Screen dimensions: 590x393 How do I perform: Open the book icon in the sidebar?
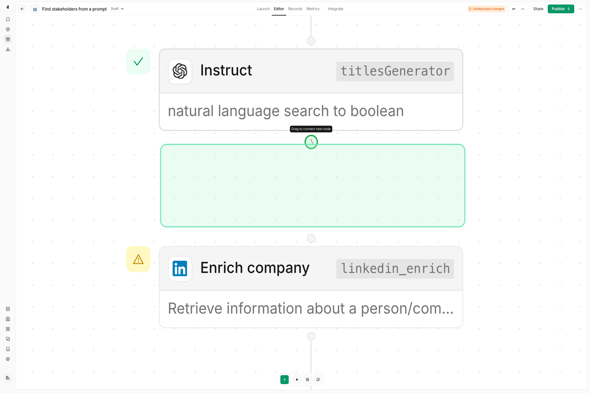(8, 349)
